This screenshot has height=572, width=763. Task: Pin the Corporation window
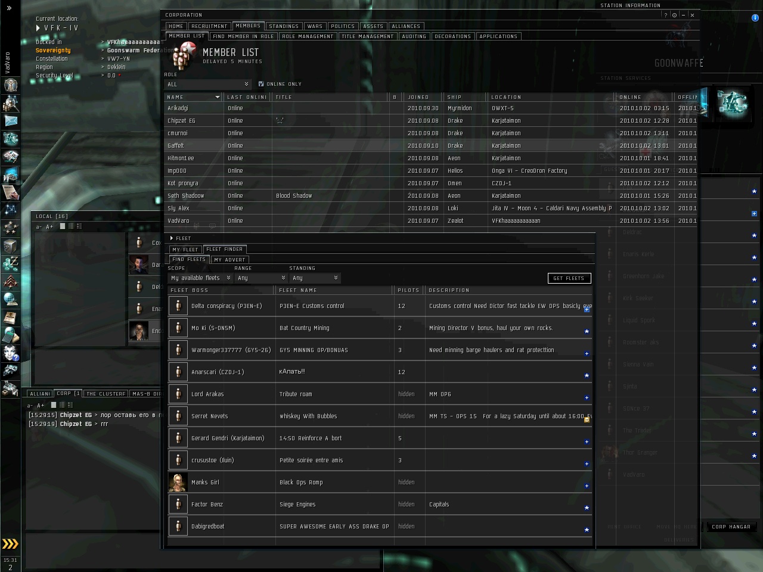tap(674, 15)
